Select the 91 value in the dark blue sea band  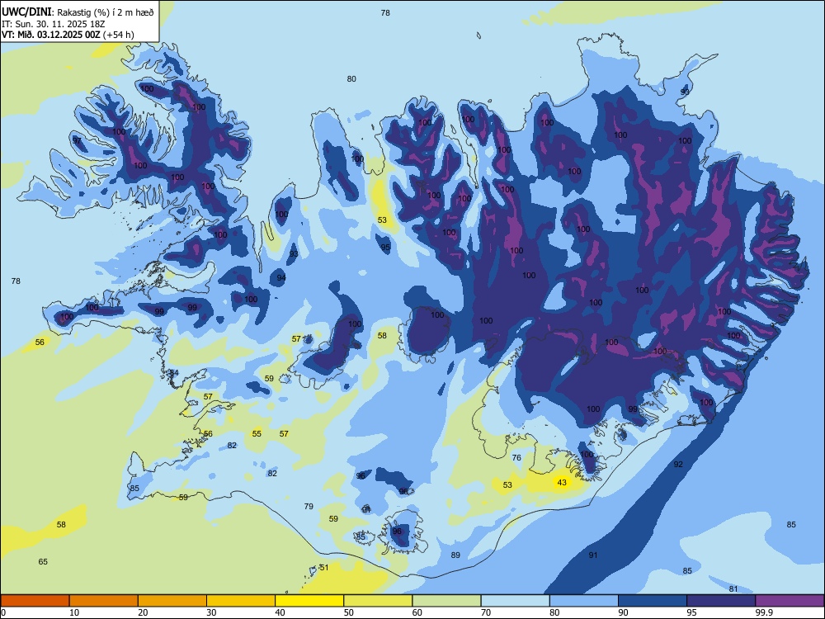[593, 555]
